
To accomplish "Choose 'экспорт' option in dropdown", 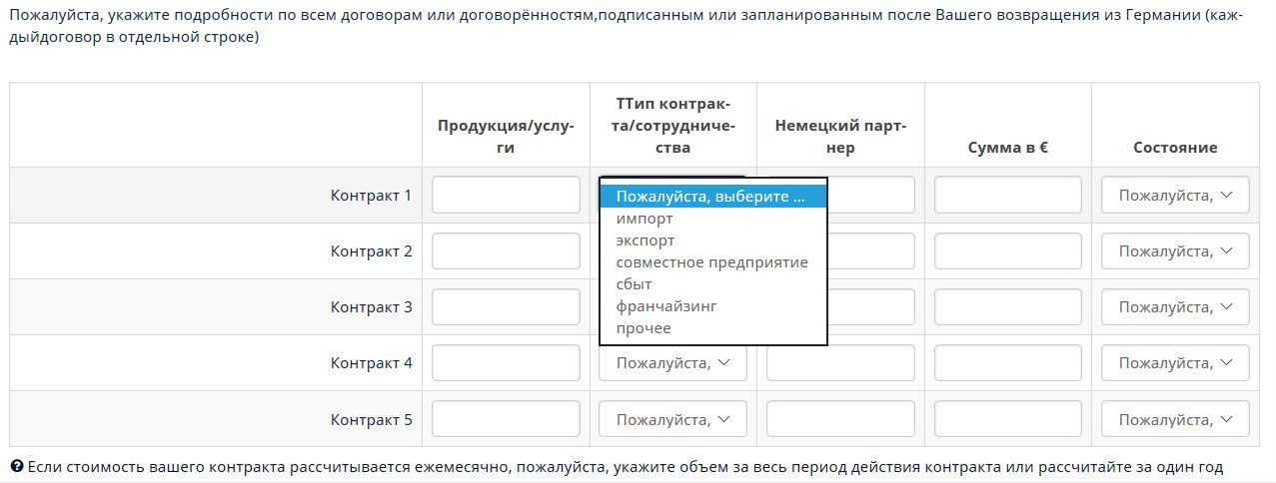I will (645, 241).
